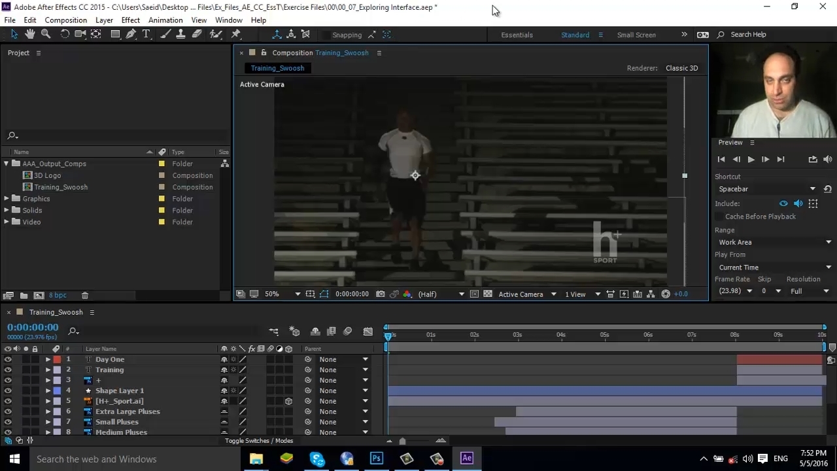Open the Animation menu
The height and width of the screenshot is (471, 837).
coord(165,20)
